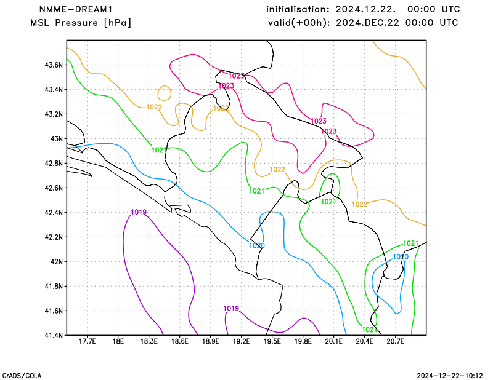Select the 20.4E longitude label
Screen dimensions: 493x380
(364, 341)
